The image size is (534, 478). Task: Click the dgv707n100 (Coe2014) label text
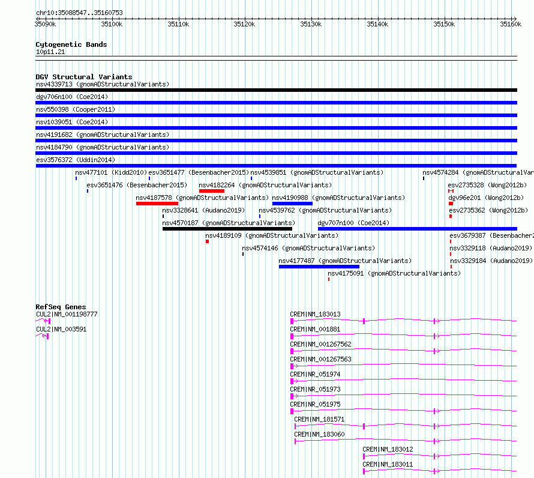[353, 223]
